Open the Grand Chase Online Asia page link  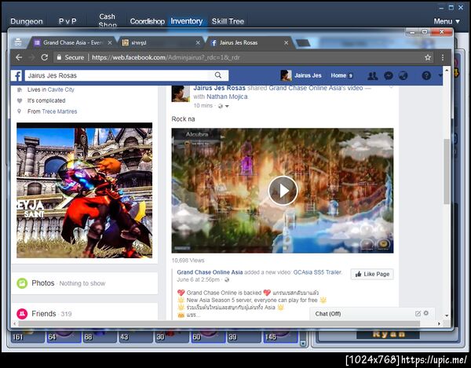point(210,272)
